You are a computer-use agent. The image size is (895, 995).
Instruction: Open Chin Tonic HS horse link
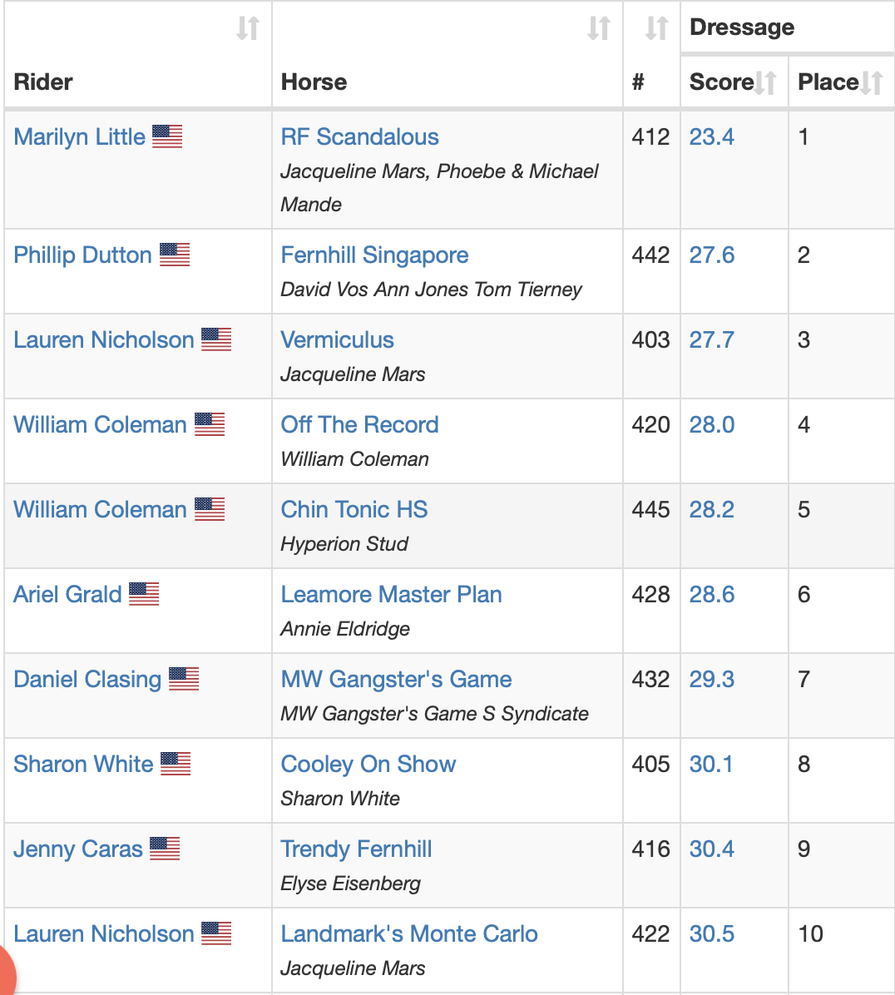(x=354, y=509)
